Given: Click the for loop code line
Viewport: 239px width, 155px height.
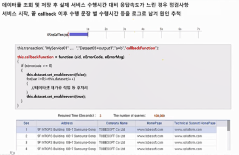Looking at the screenshot, I should pos(51,79).
